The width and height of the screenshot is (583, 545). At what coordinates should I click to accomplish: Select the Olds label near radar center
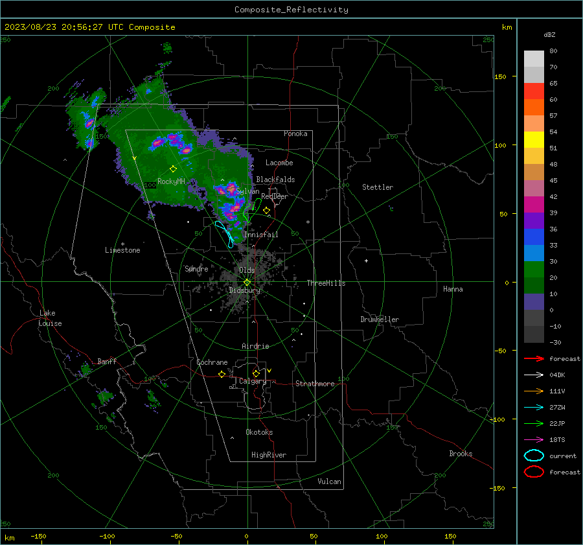coord(247,270)
